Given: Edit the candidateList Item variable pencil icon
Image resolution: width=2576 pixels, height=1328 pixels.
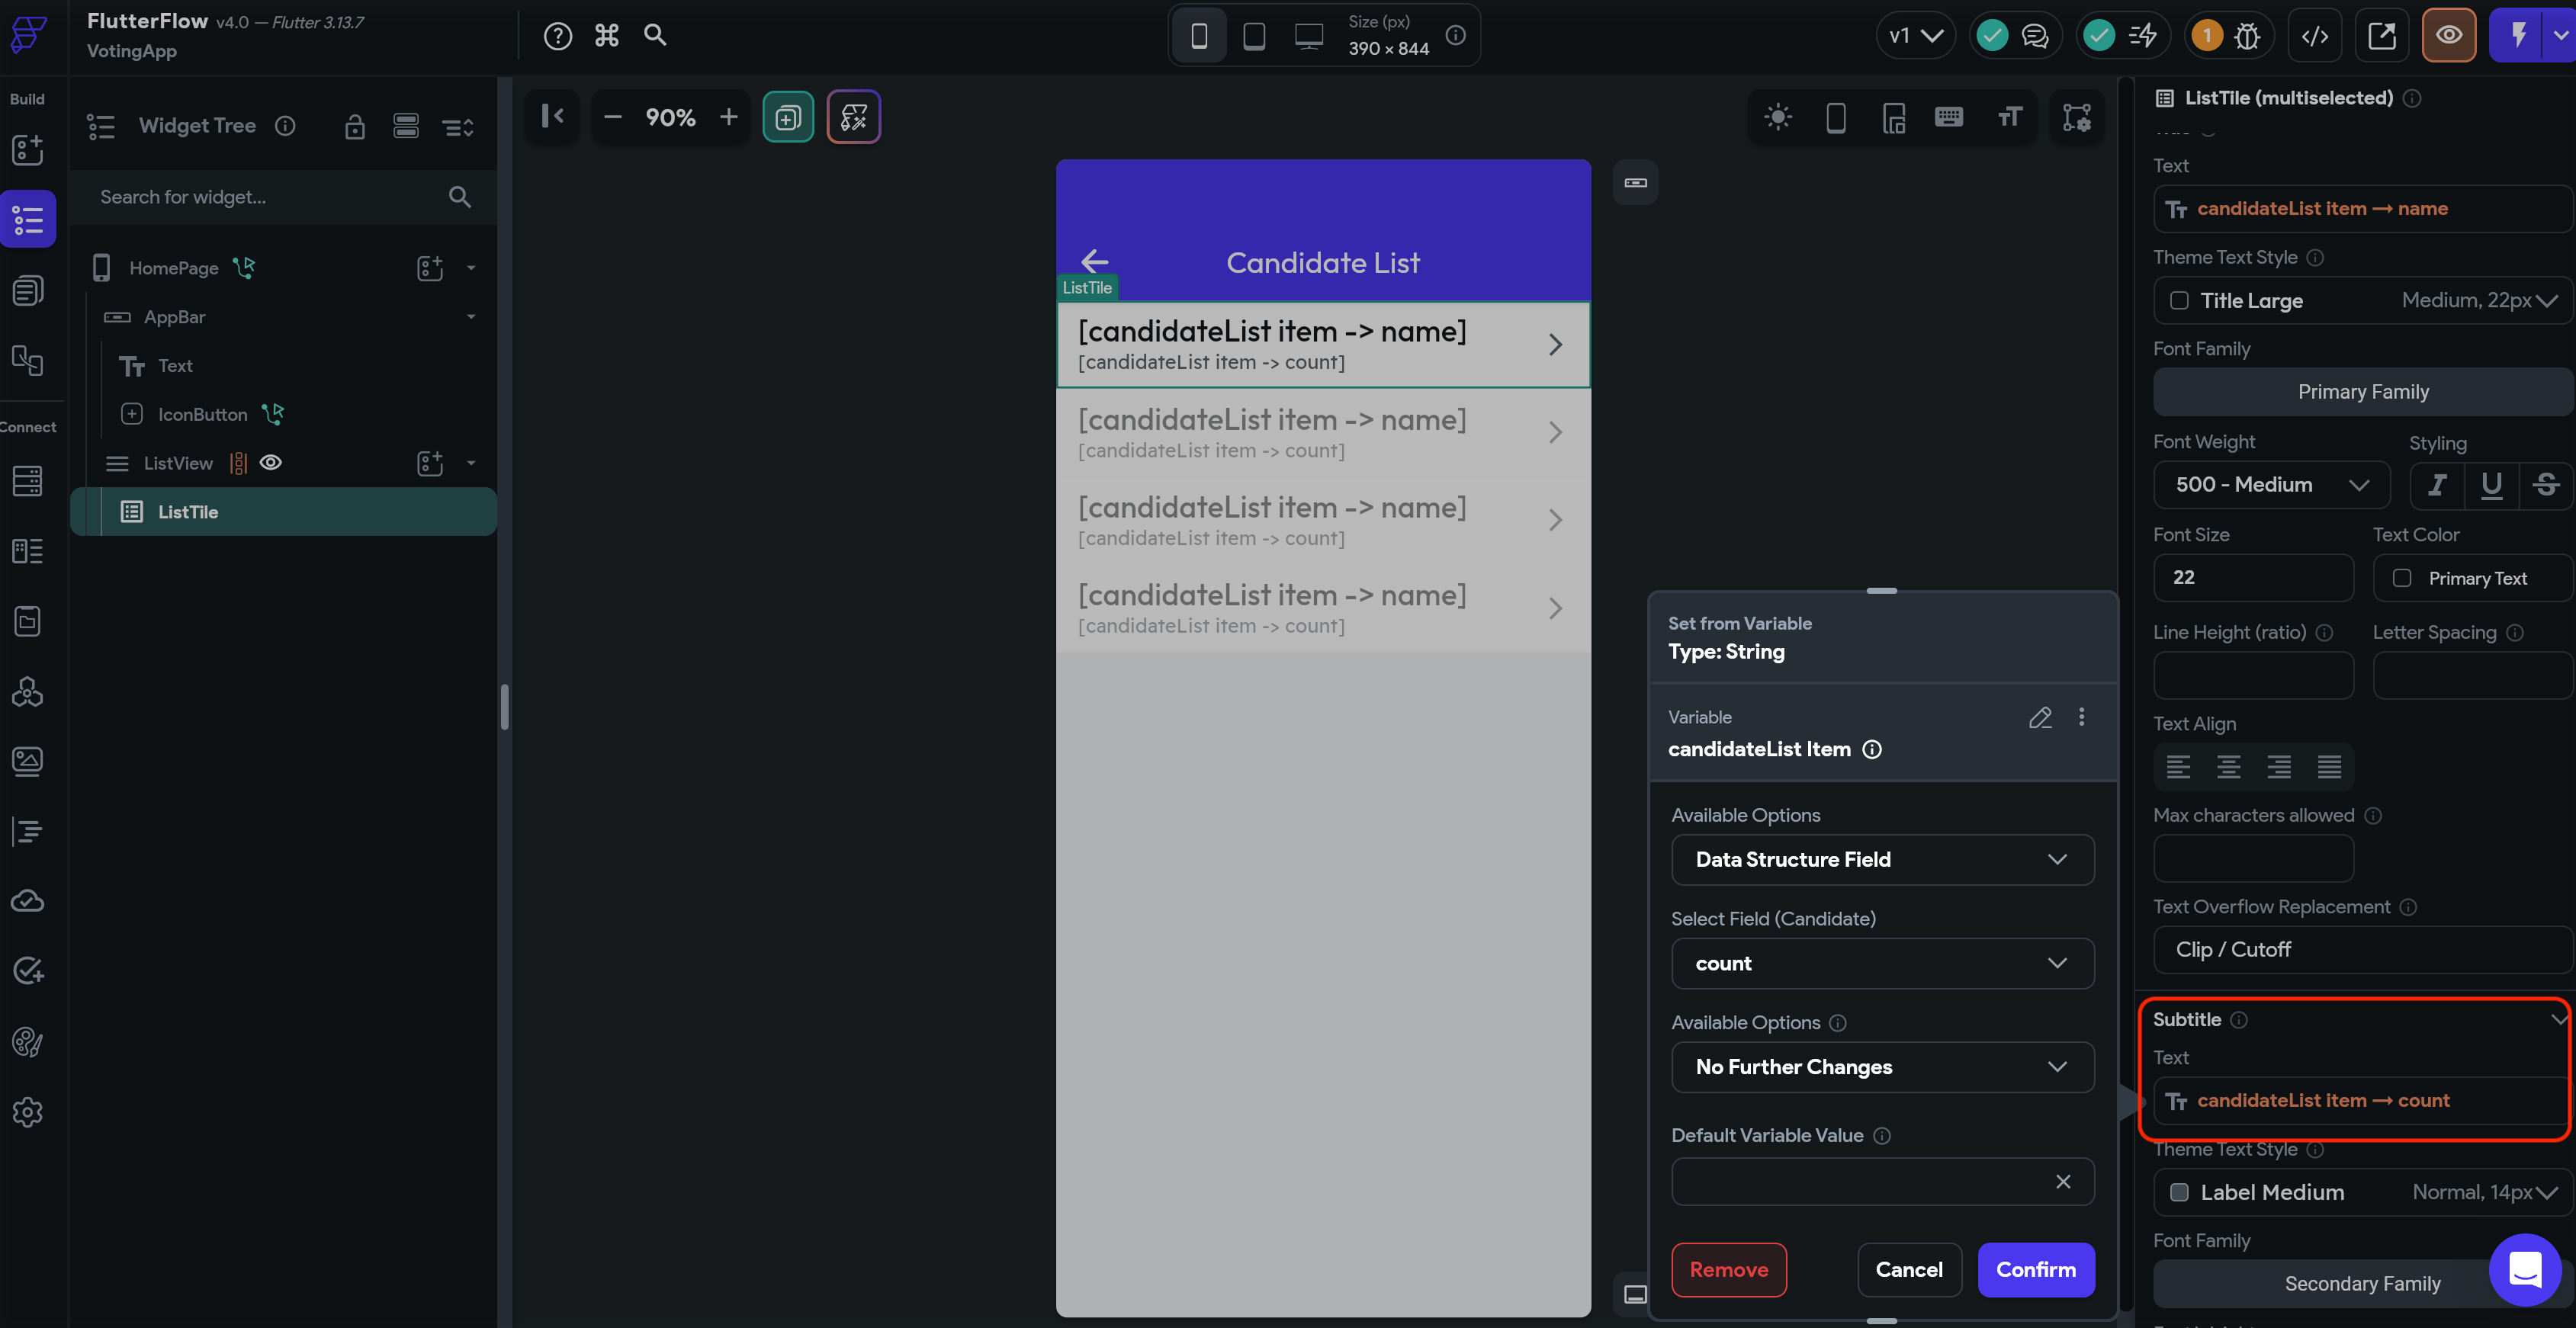Looking at the screenshot, I should tap(2040, 718).
